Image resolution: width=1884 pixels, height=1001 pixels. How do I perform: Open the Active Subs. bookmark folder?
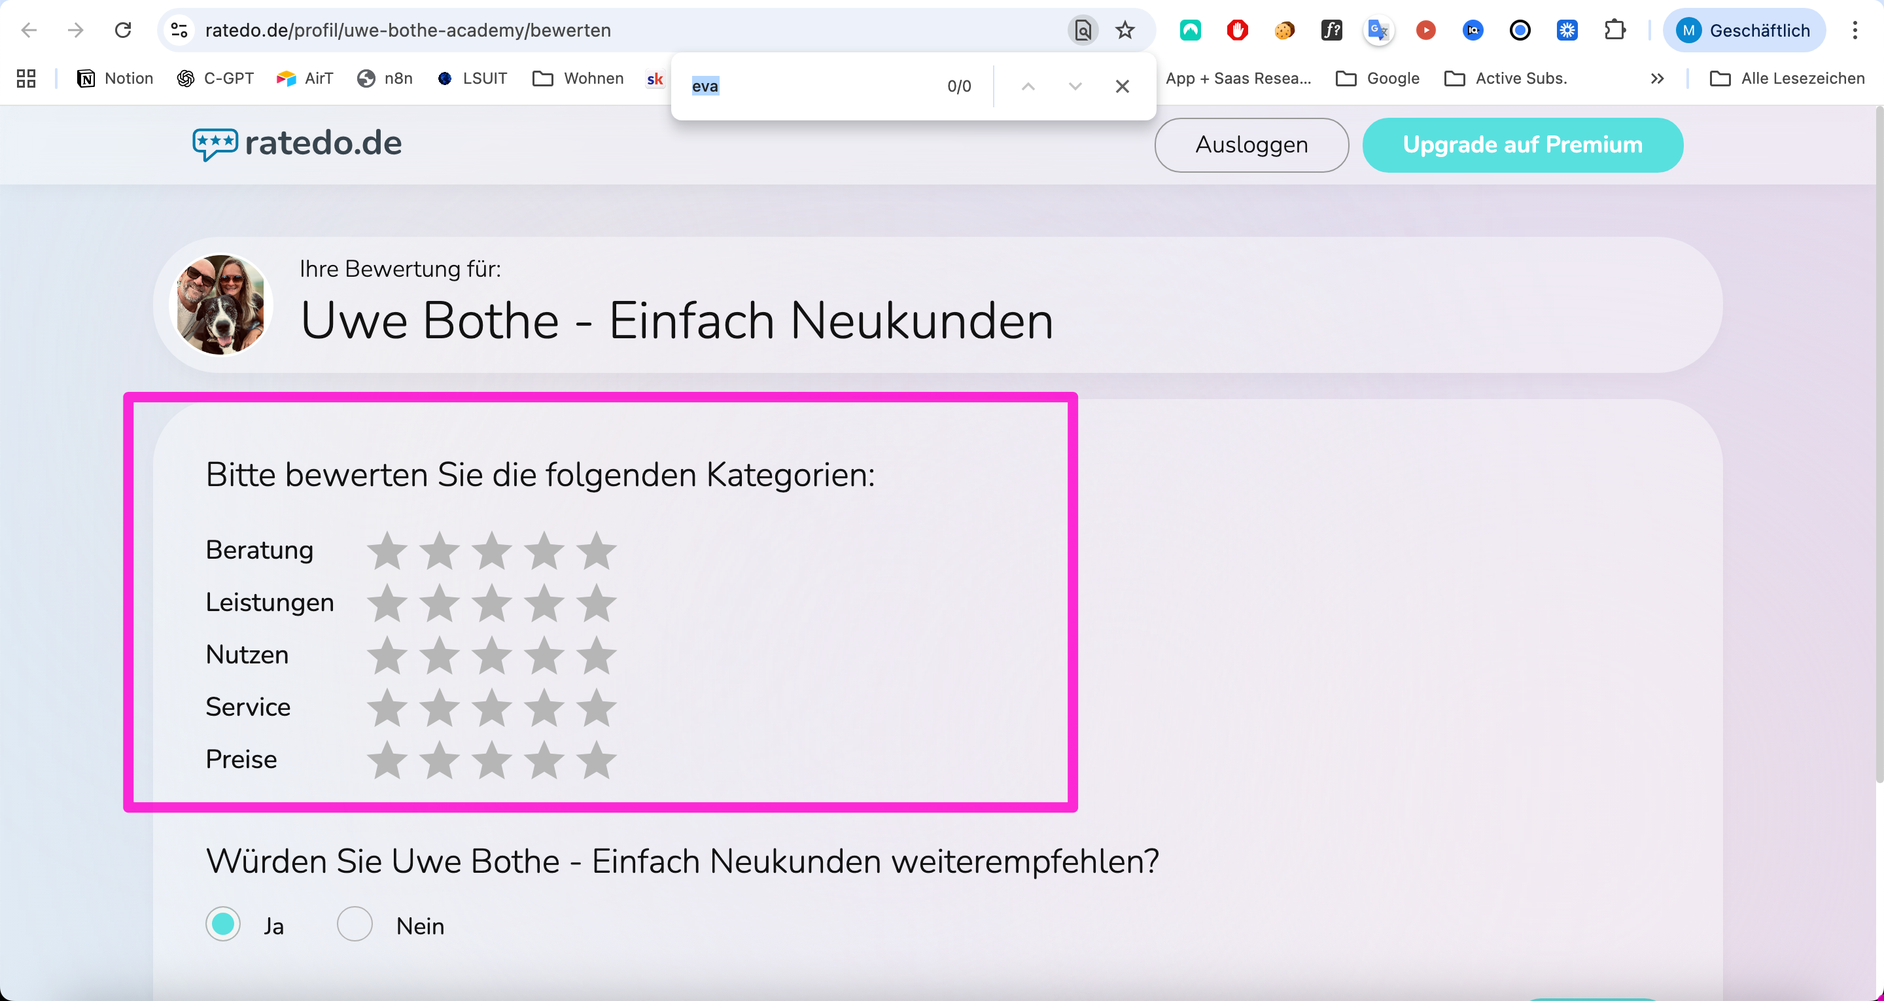(x=1506, y=79)
